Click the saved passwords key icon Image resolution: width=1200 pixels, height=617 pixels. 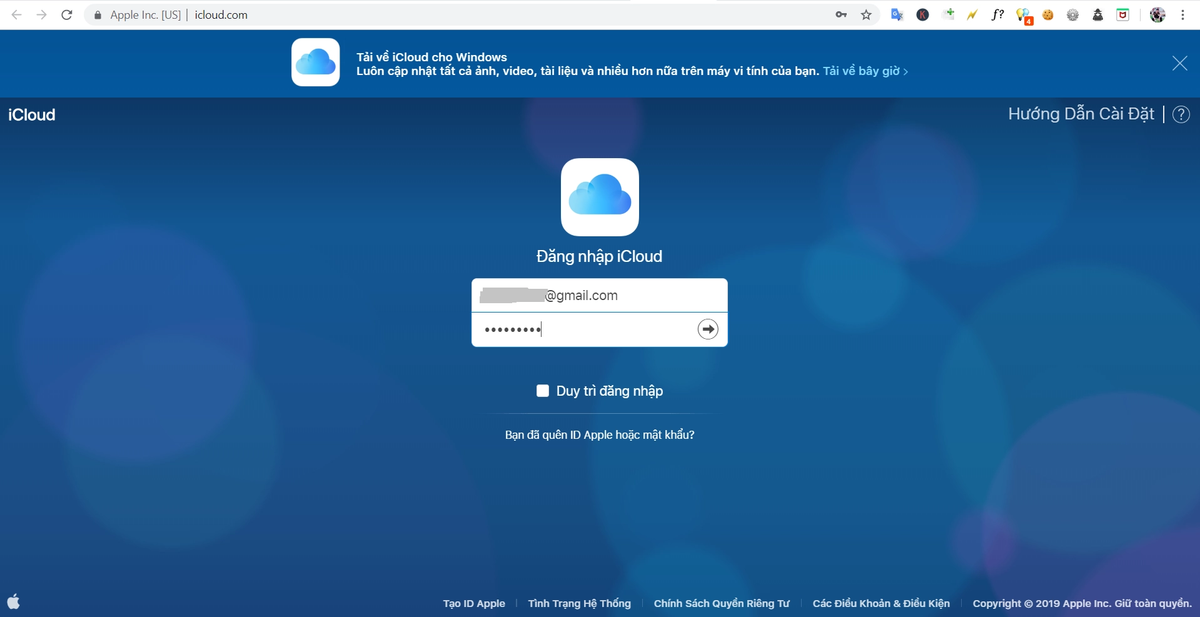click(x=841, y=14)
